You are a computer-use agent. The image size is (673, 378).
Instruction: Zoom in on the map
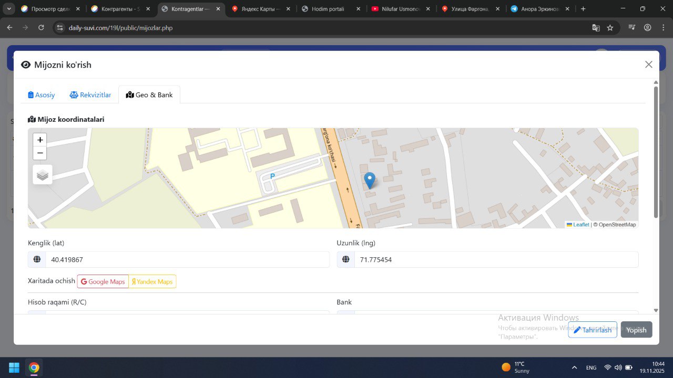click(40, 140)
